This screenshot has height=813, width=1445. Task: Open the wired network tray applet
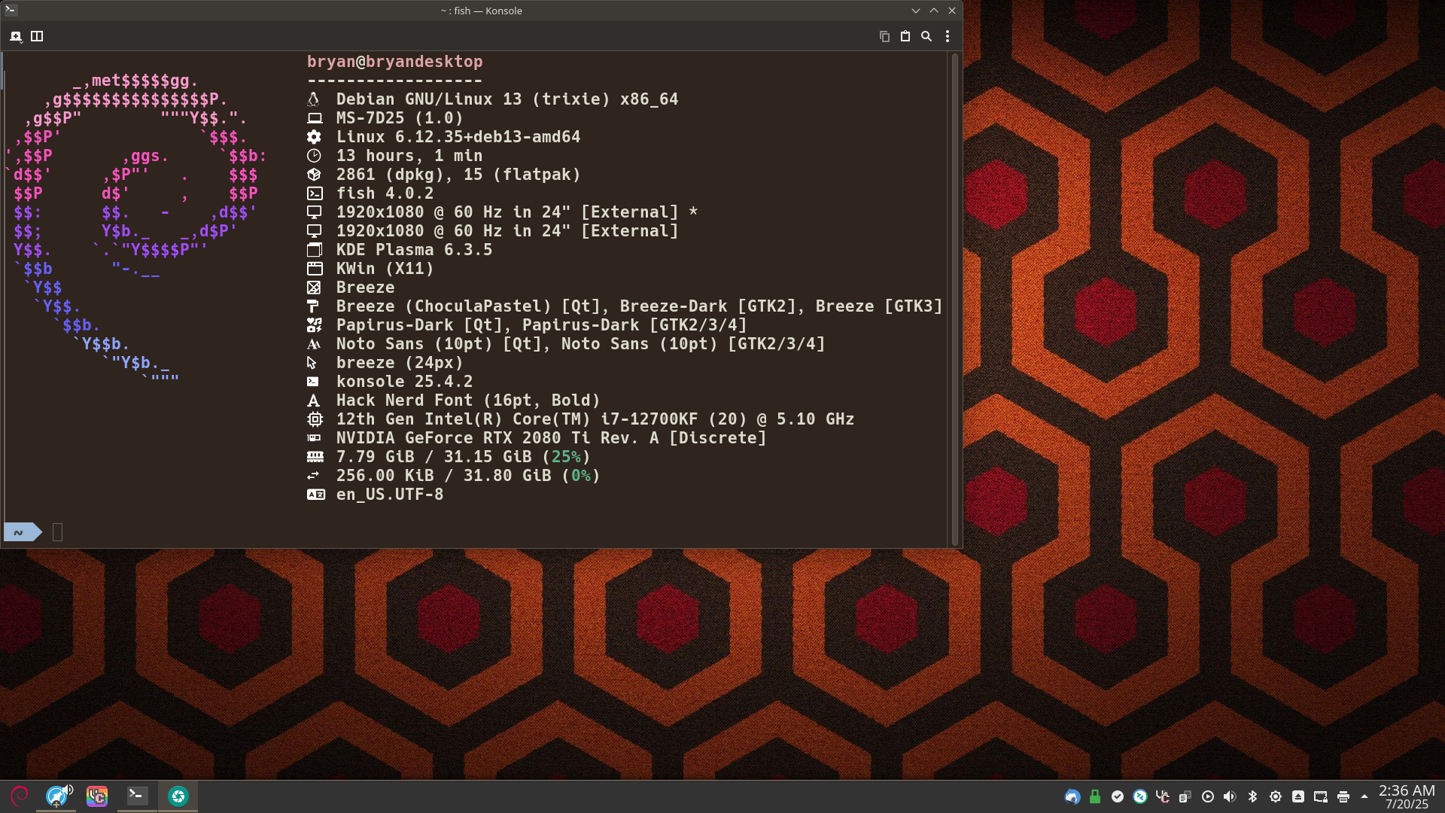point(1321,796)
